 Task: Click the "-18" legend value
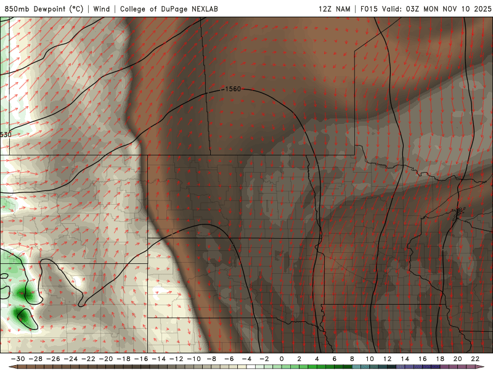pyautogui.click(x=123, y=359)
